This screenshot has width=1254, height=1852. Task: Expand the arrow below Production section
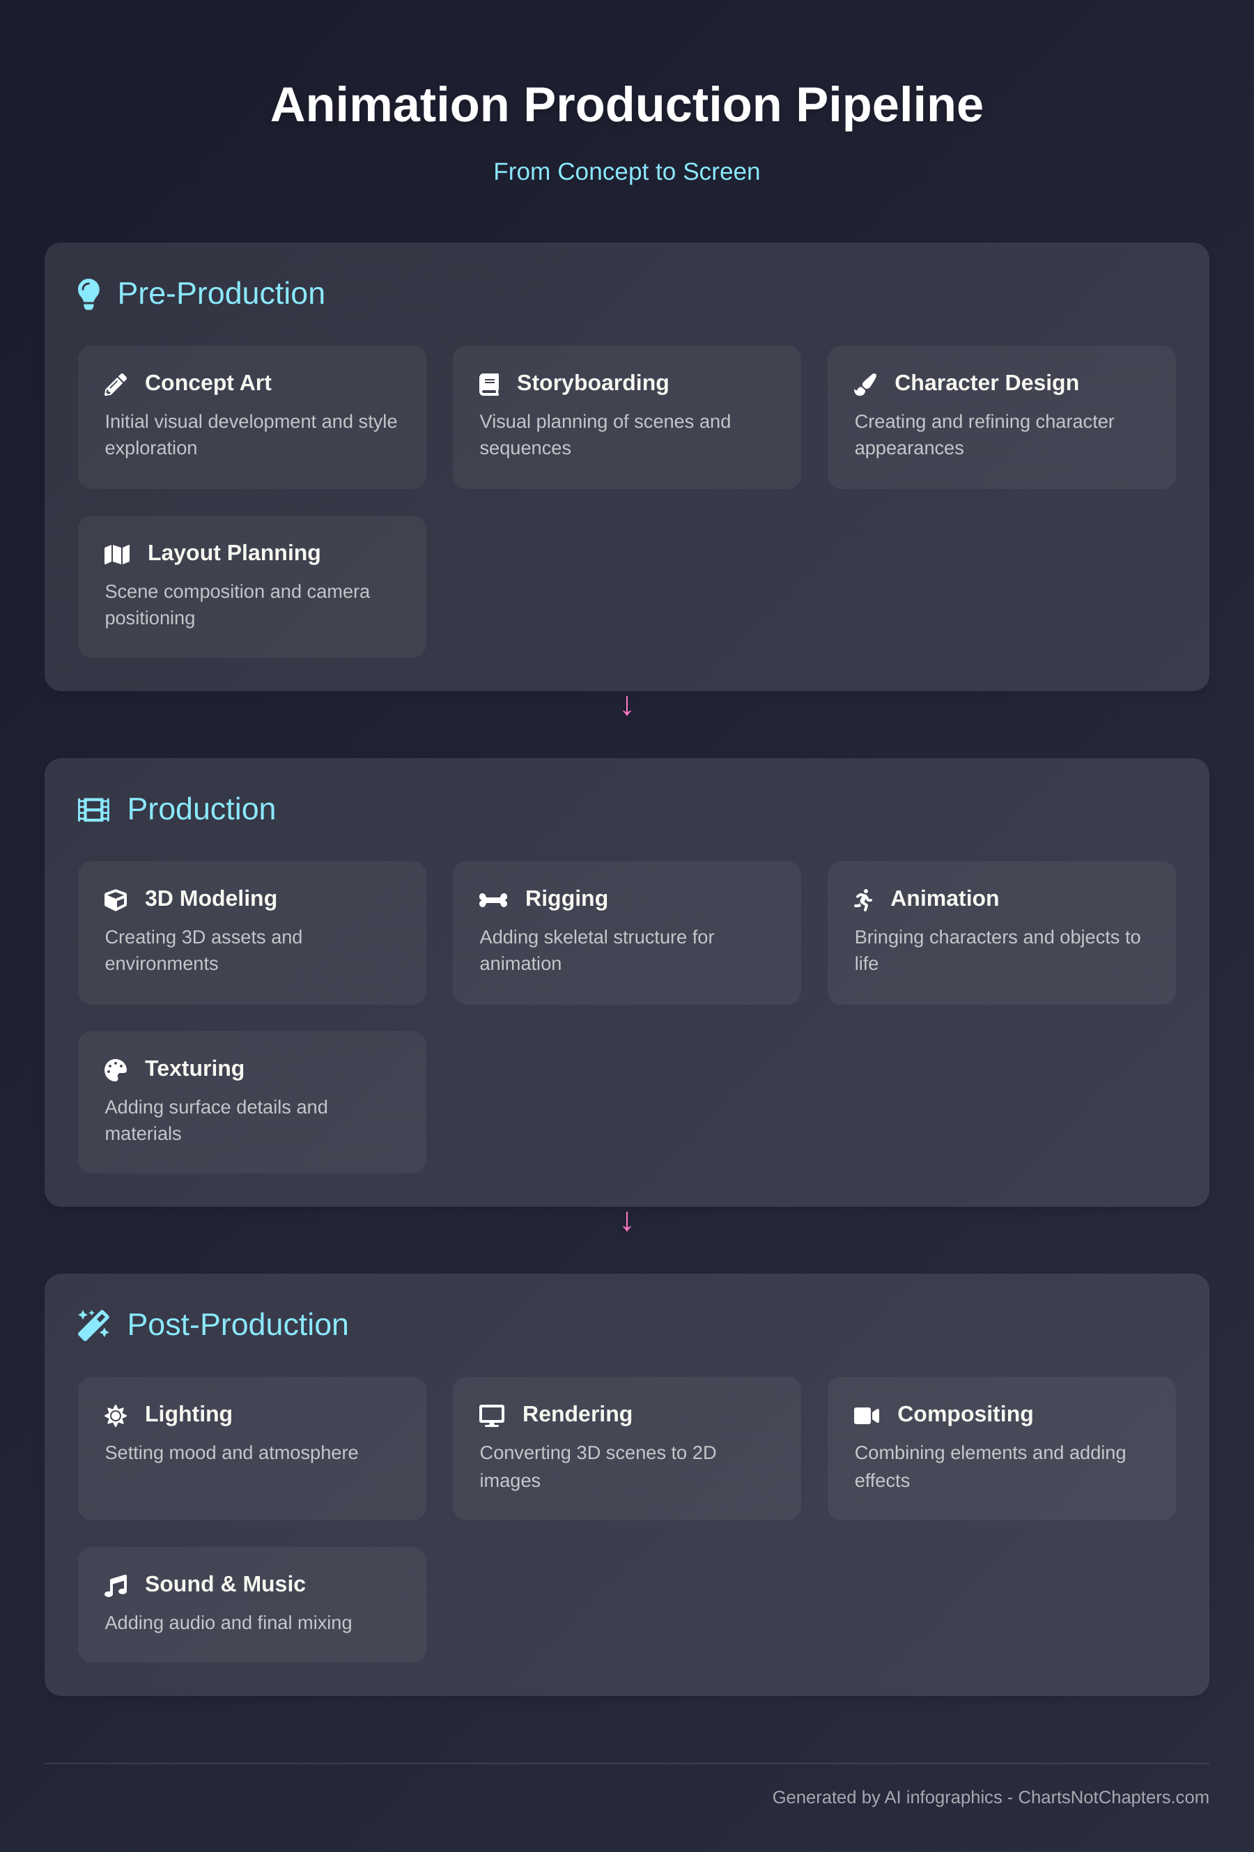click(626, 1221)
